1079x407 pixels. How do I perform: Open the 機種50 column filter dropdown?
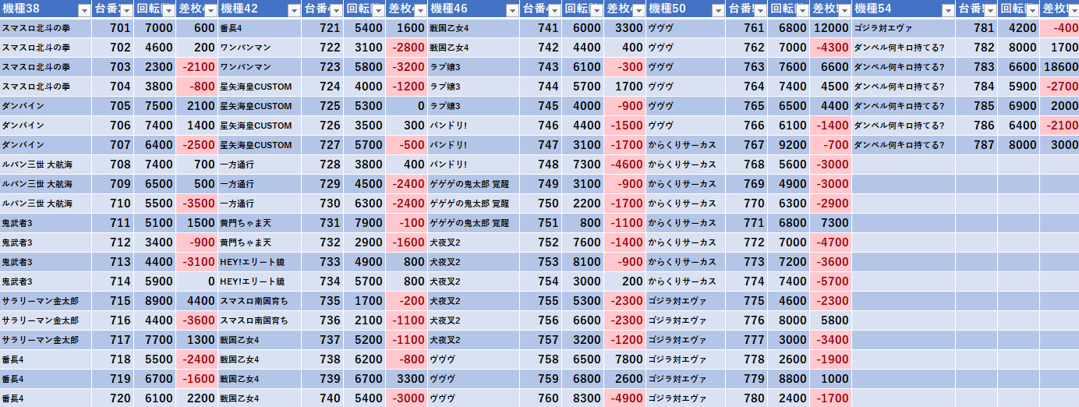coord(717,10)
